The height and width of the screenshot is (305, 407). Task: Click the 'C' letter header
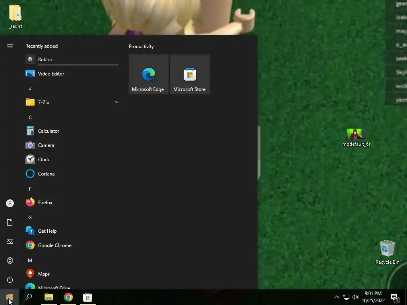pyautogui.click(x=30, y=118)
